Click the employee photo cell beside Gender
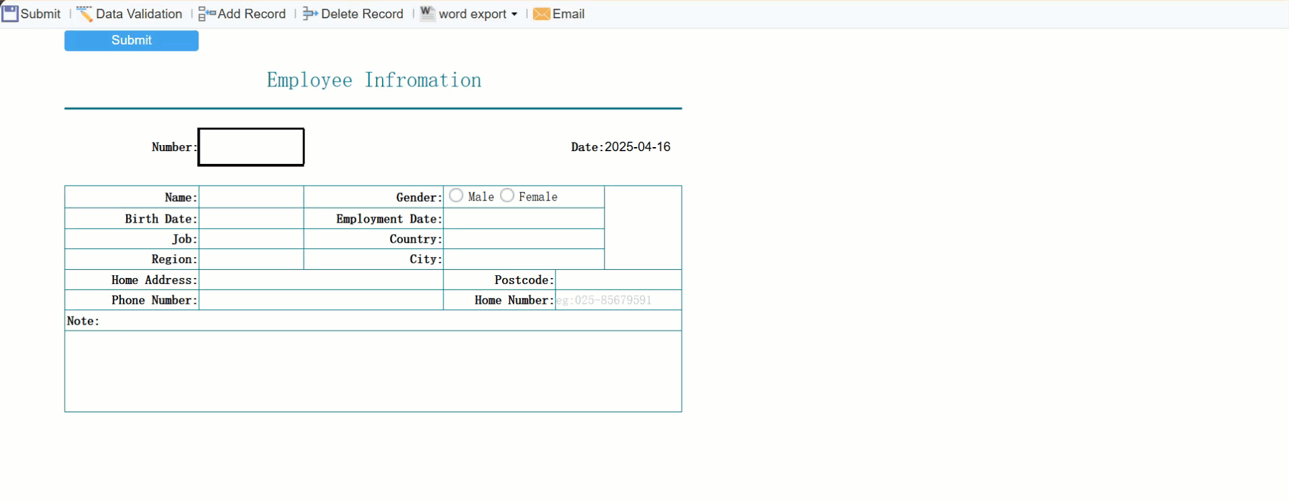 [x=643, y=227]
